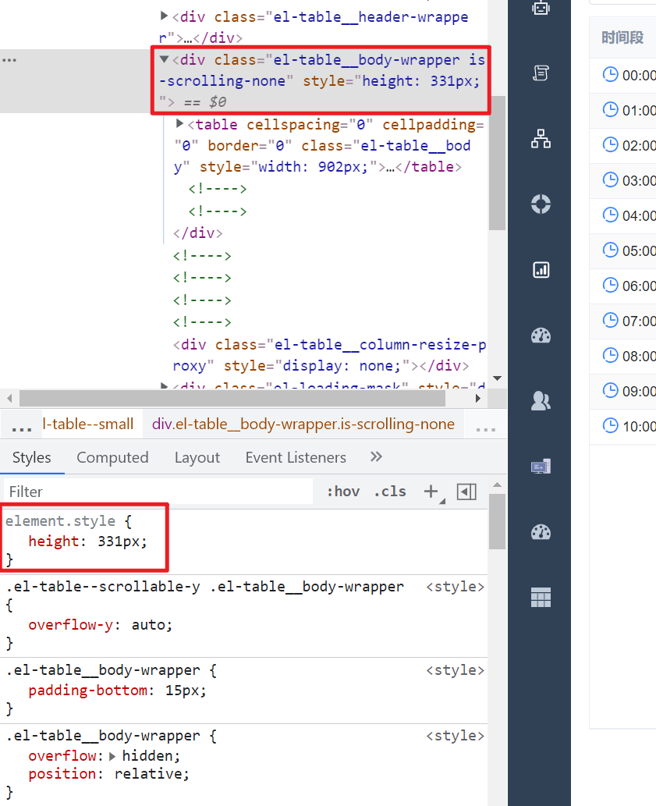
Task: Click the clock icon beside 10:00
Action: click(x=610, y=425)
